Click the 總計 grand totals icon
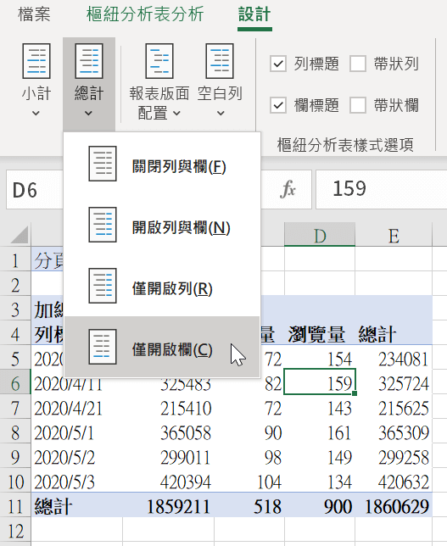This screenshot has height=546, width=447. coord(89,61)
